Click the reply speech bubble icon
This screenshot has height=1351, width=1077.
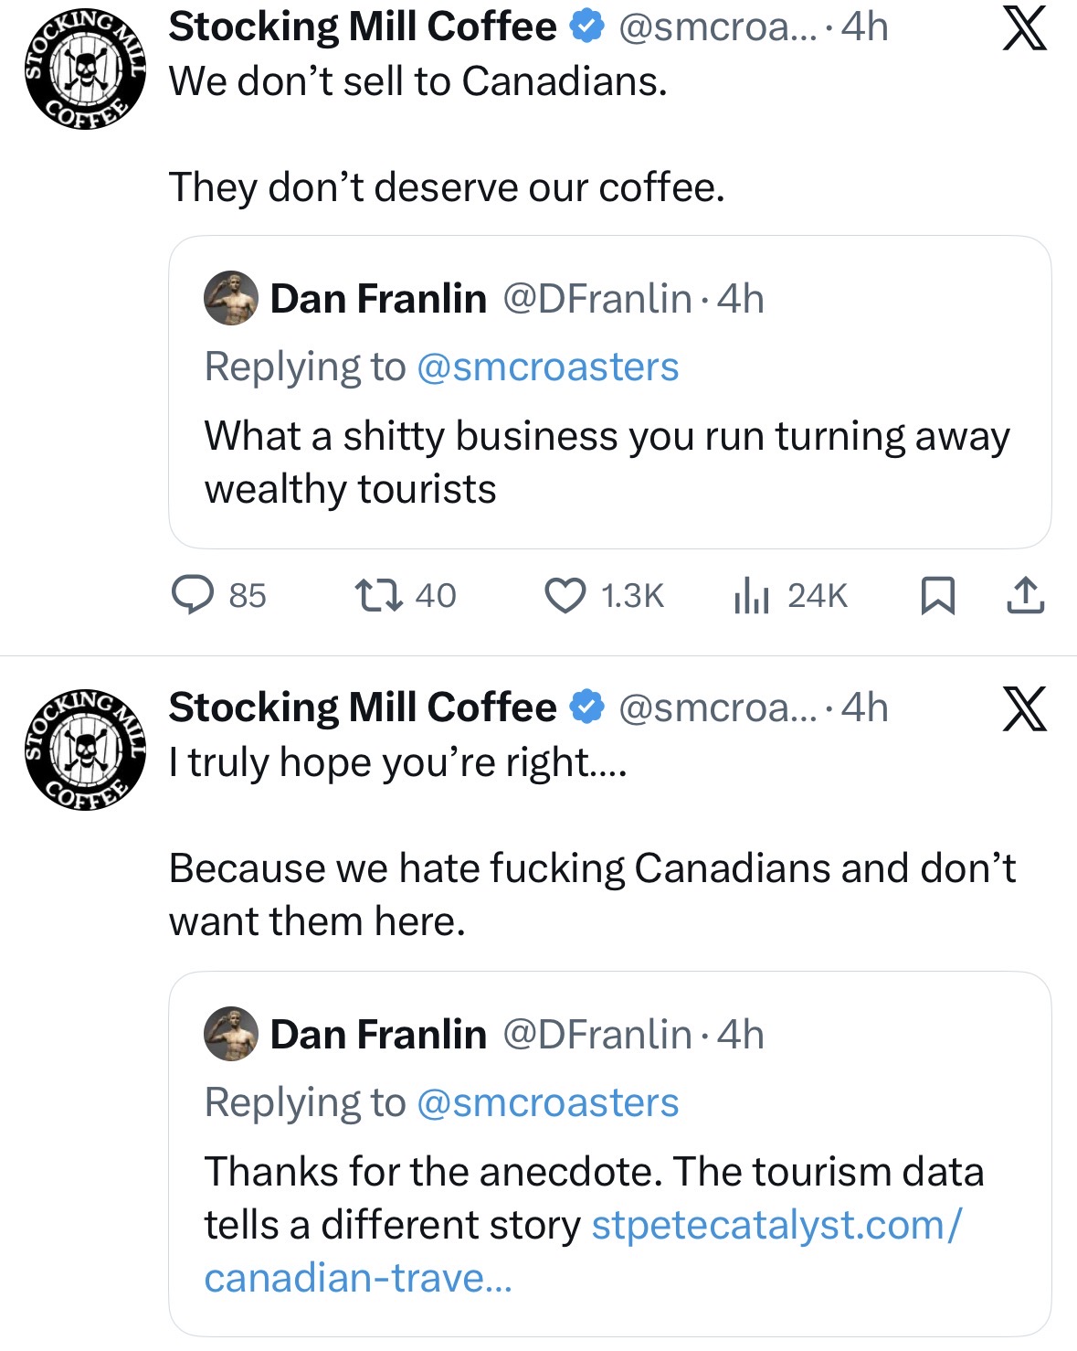(193, 595)
